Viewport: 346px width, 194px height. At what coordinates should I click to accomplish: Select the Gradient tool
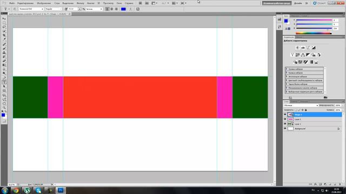[x=4, y=65]
